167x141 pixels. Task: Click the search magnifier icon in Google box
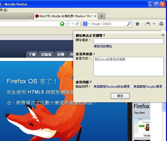129,24
